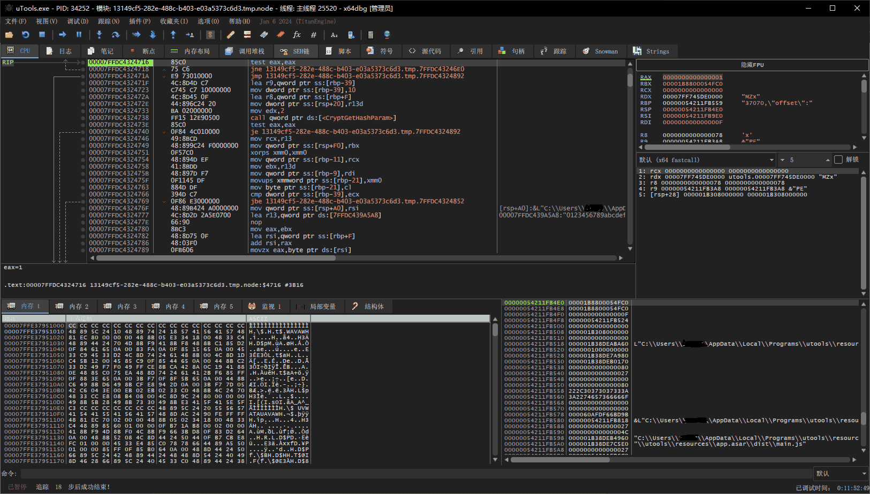Open the functions fx icon
The width and height of the screenshot is (870, 494).
tap(297, 35)
